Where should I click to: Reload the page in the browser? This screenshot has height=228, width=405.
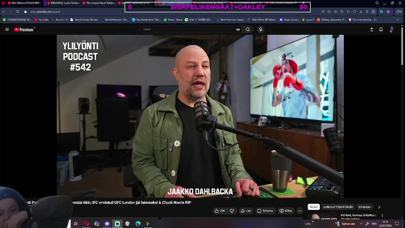click(x=17, y=12)
